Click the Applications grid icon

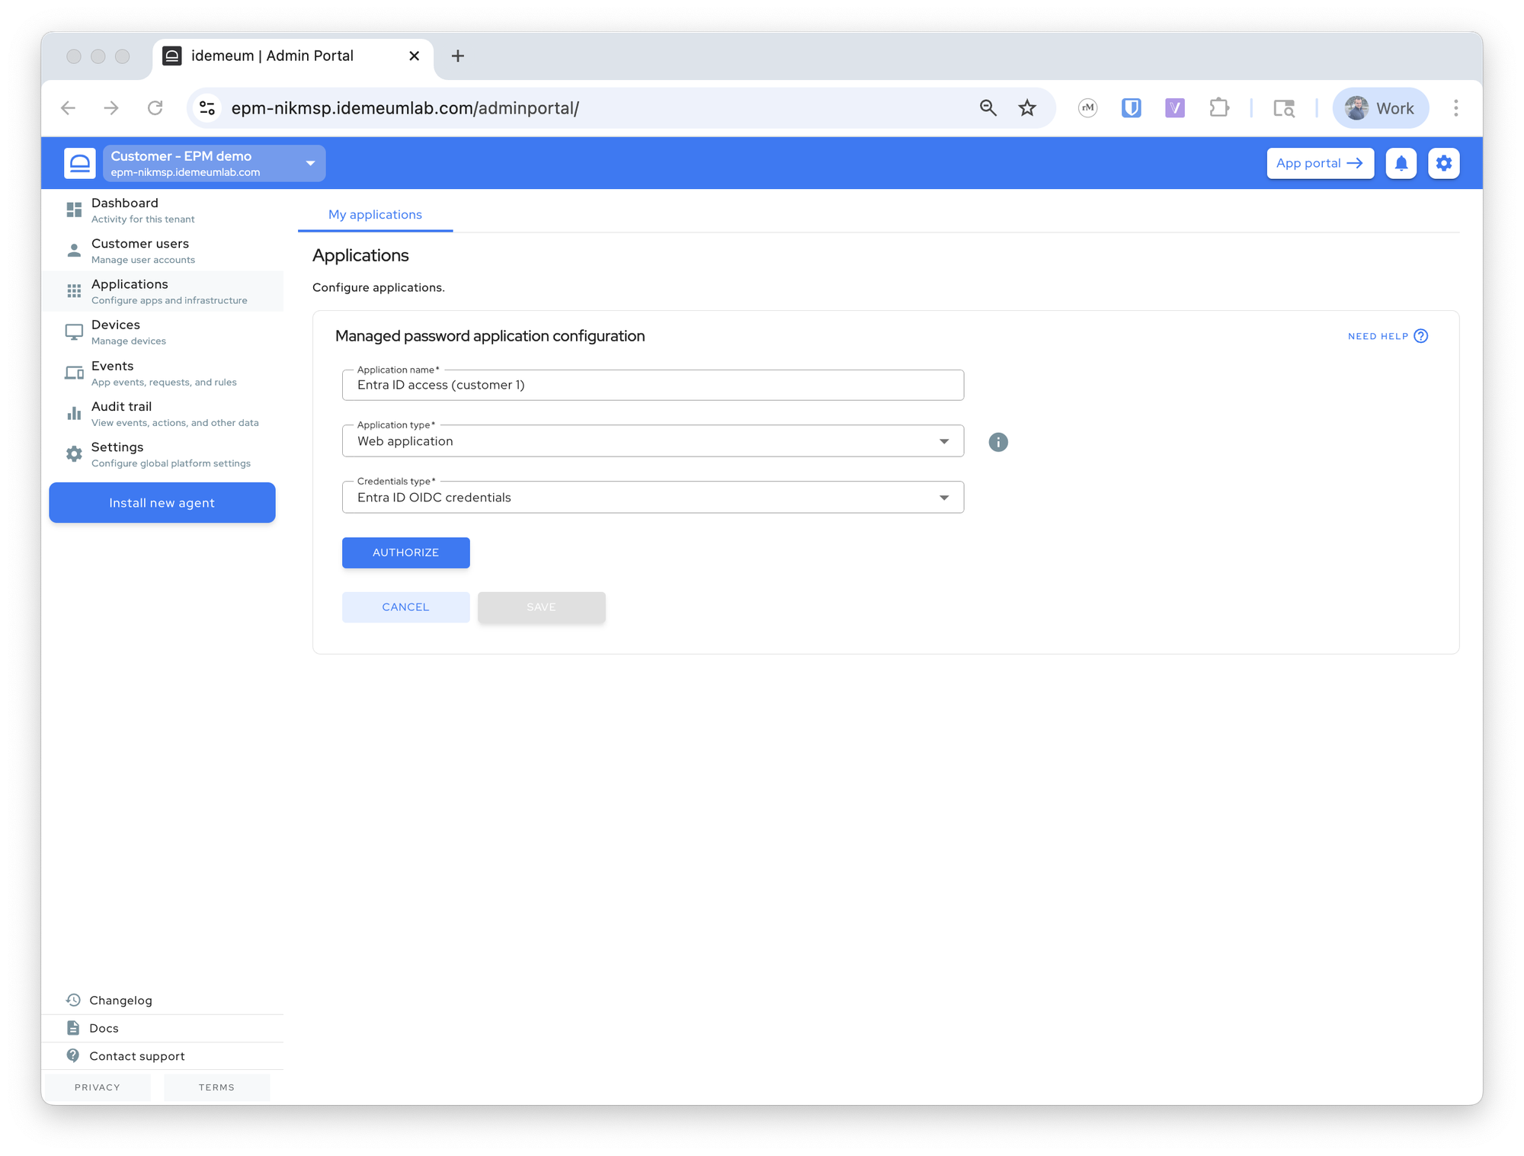tap(74, 291)
